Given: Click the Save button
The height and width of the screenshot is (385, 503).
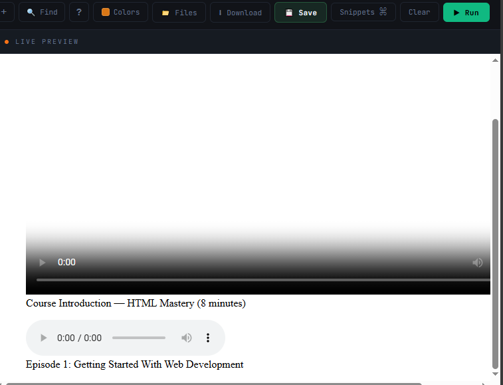Looking at the screenshot, I should (x=300, y=13).
